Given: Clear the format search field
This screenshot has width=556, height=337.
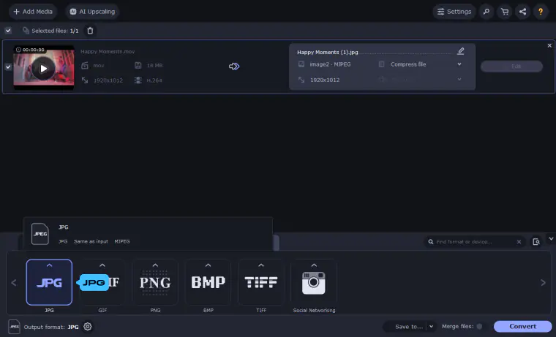Looking at the screenshot, I should click(519, 242).
